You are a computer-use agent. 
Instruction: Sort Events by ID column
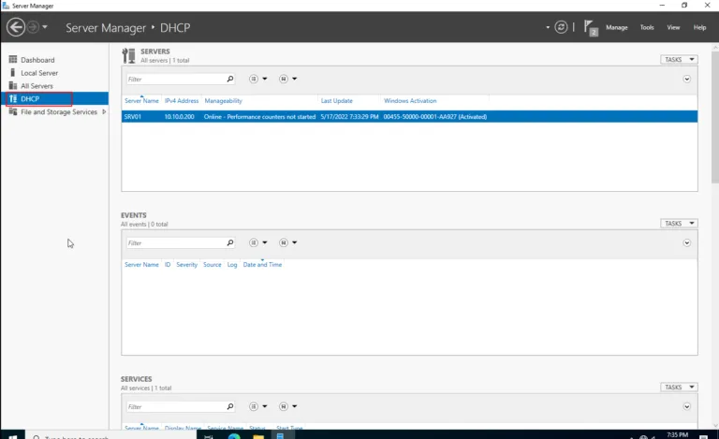pyautogui.click(x=168, y=265)
